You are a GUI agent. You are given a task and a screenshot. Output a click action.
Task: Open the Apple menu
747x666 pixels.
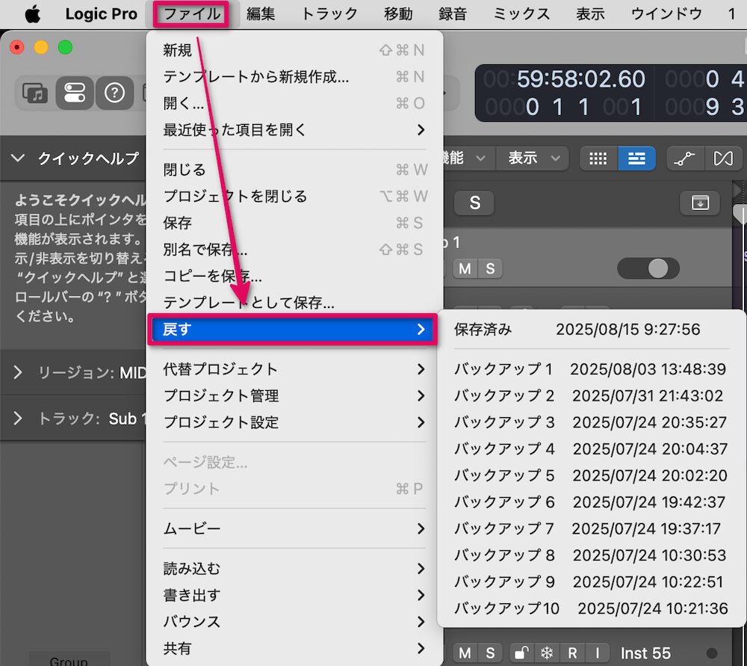click(32, 14)
